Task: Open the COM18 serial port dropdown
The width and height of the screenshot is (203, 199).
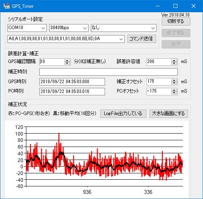Action: coord(43,28)
